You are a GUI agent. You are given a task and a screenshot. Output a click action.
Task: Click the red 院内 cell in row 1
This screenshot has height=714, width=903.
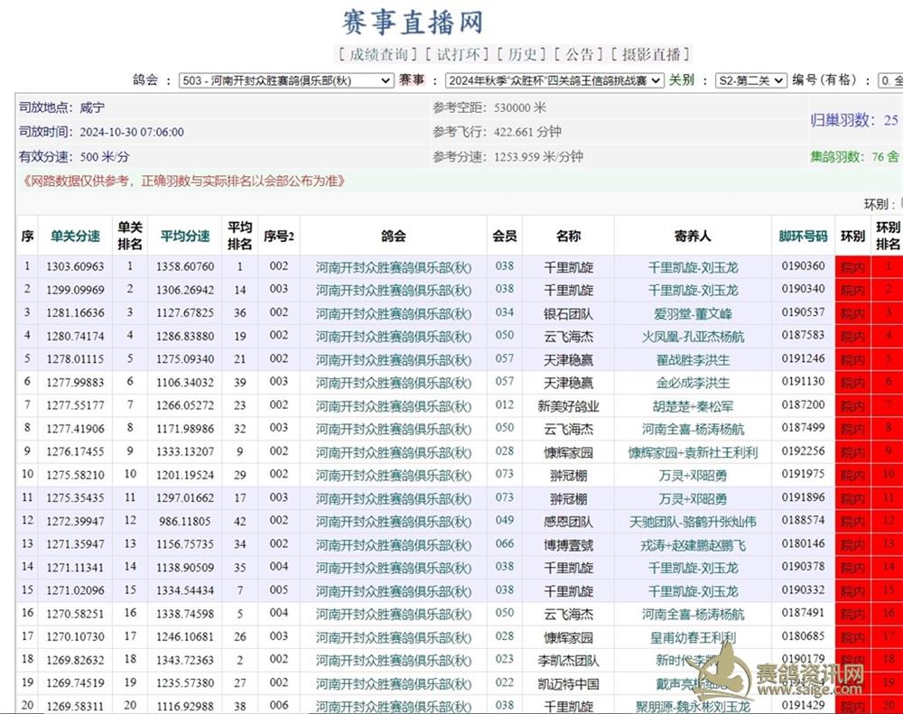pyautogui.click(x=853, y=267)
